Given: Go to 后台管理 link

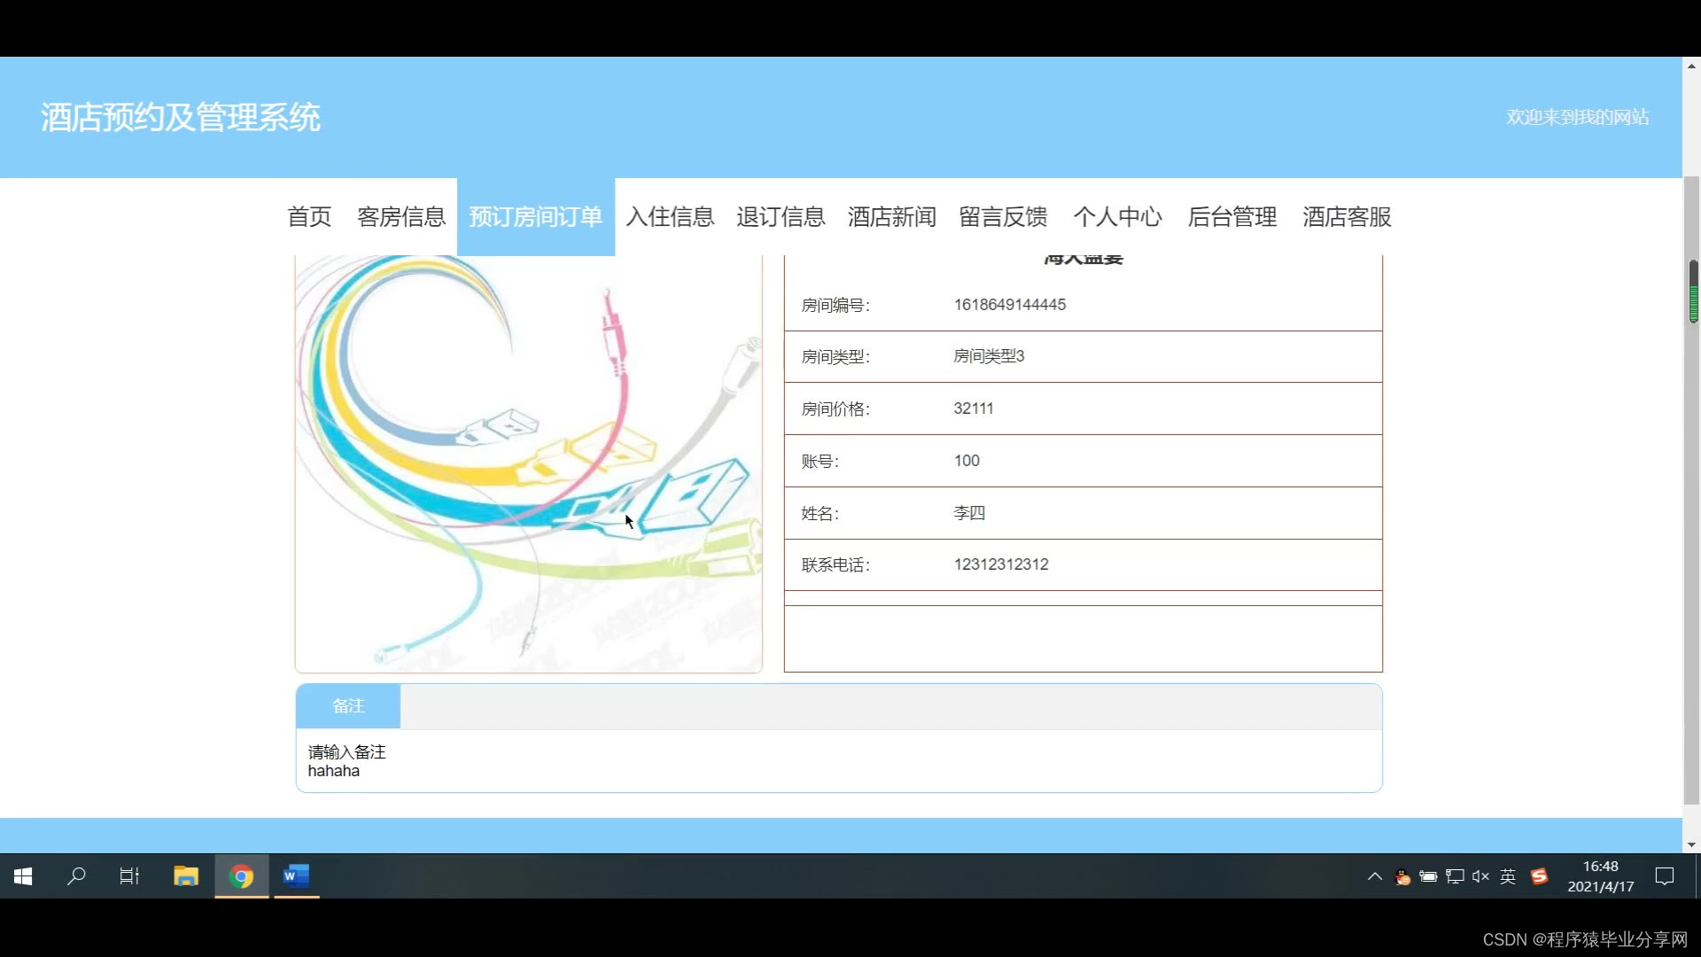Looking at the screenshot, I should (x=1231, y=217).
